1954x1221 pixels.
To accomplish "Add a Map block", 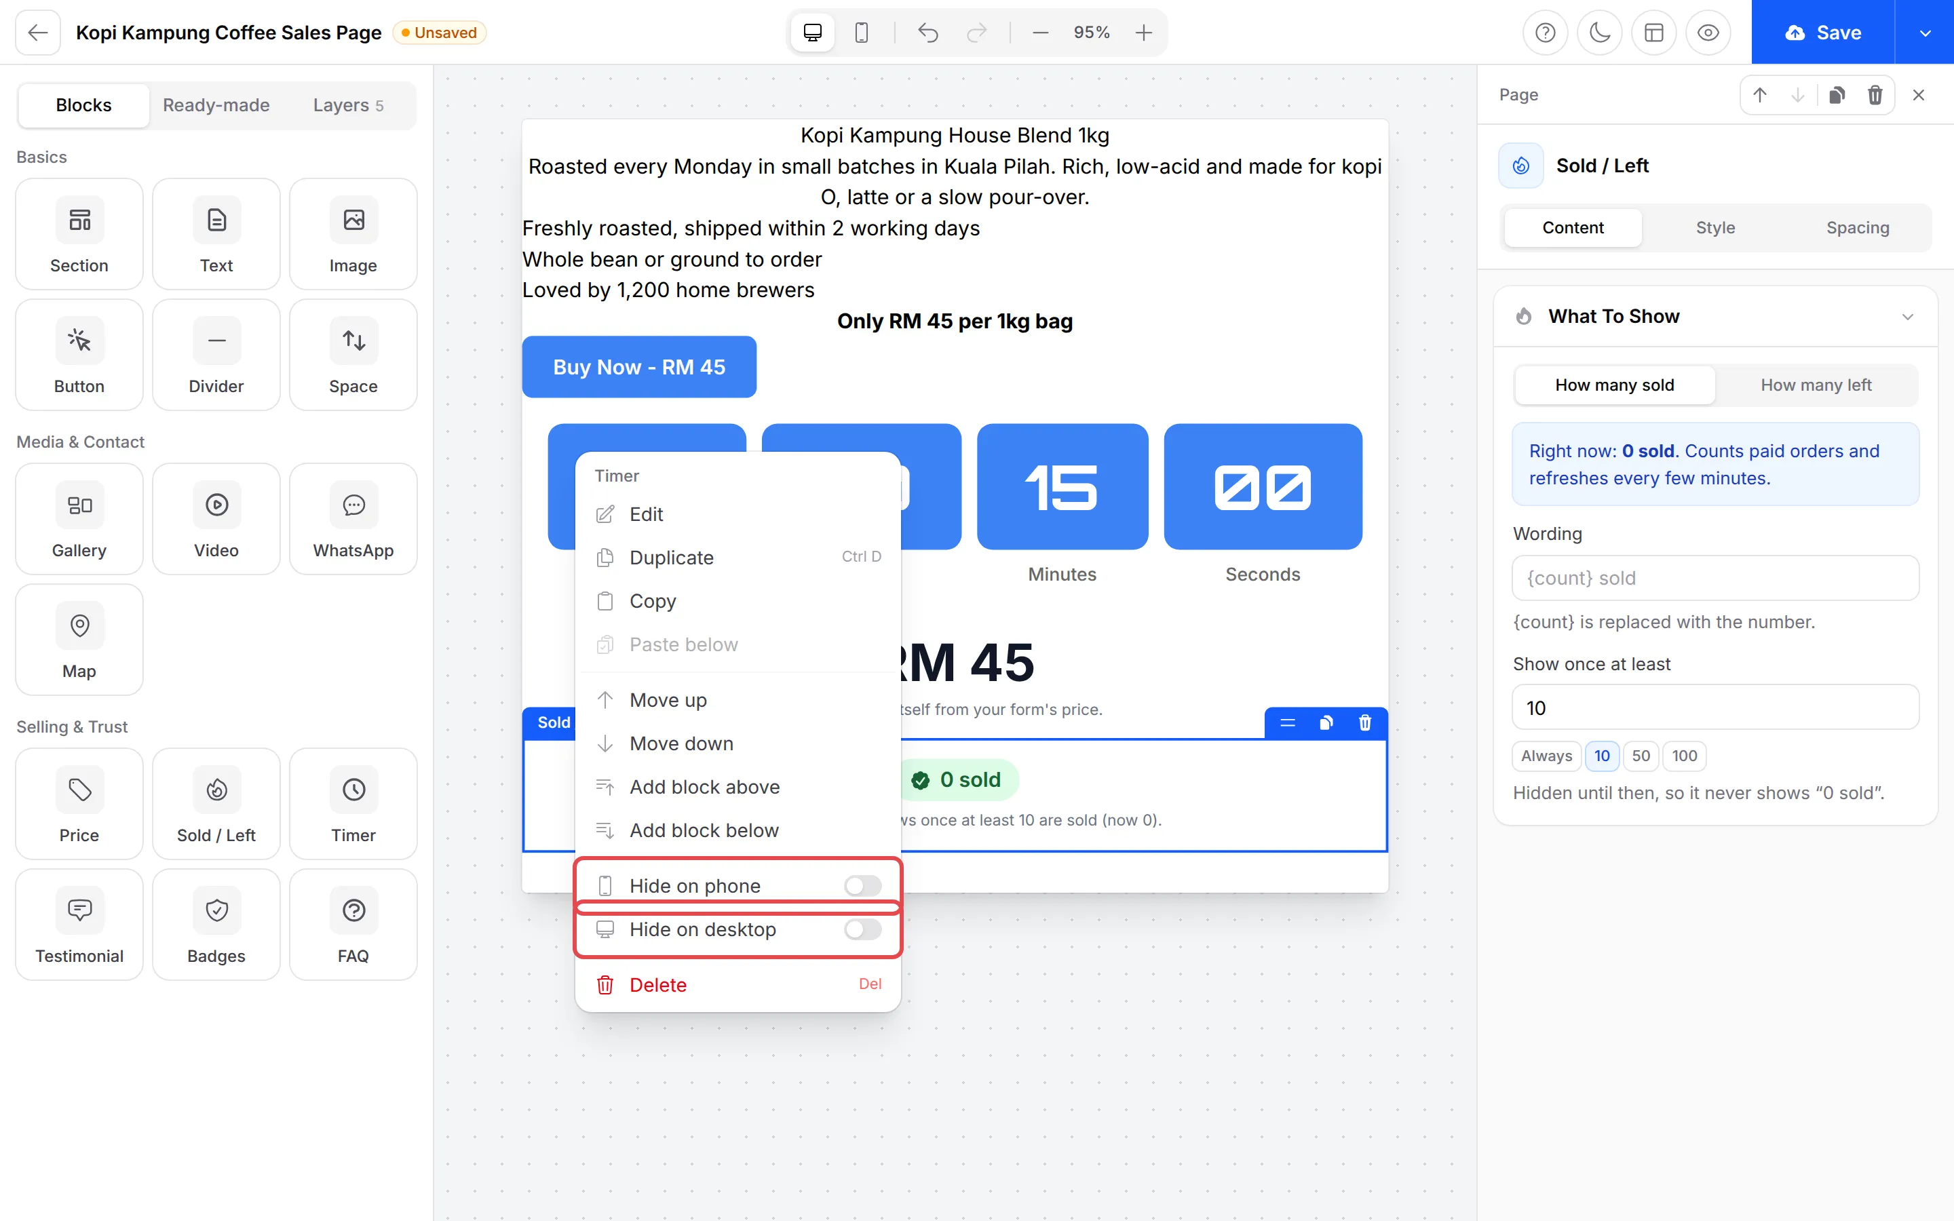I will click(79, 640).
